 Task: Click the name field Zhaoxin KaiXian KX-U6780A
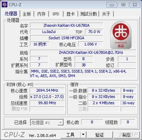67,25
